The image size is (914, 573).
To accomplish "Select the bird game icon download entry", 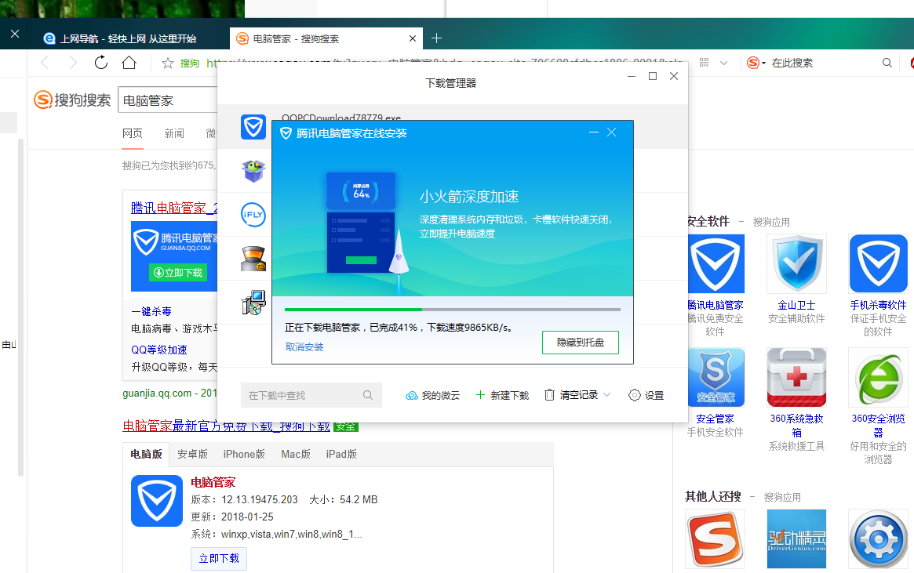I will [x=253, y=171].
